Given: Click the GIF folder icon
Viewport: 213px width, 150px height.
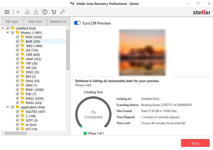Looking at the screenshot, I should [22, 50].
